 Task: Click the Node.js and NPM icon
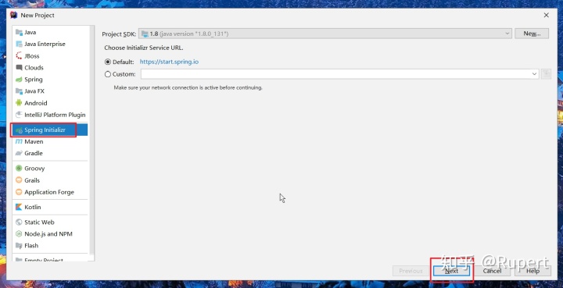click(x=19, y=234)
